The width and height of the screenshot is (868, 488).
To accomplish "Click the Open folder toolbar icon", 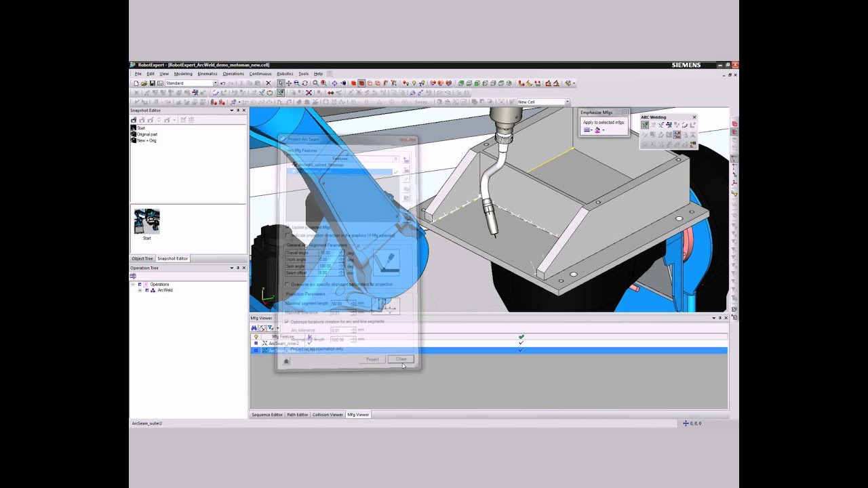I will (x=144, y=83).
